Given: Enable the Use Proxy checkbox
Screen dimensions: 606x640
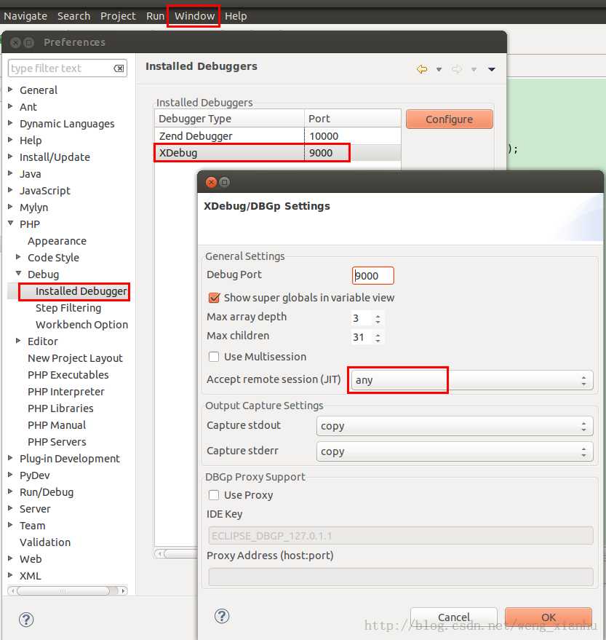Looking at the screenshot, I should [214, 495].
